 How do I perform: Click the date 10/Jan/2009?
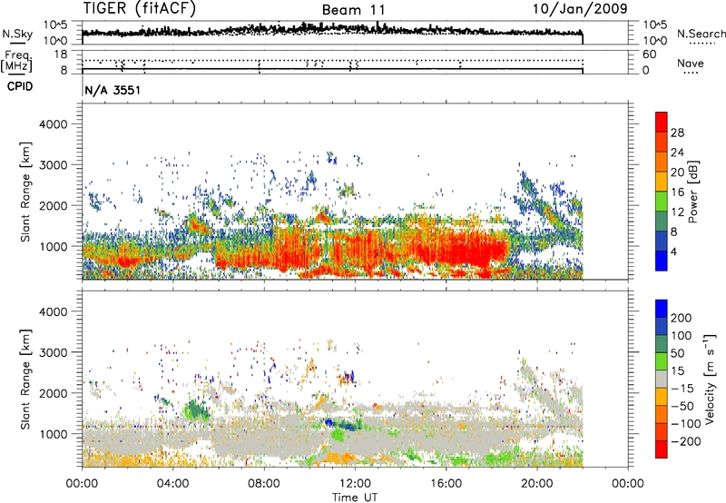pyautogui.click(x=580, y=9)
